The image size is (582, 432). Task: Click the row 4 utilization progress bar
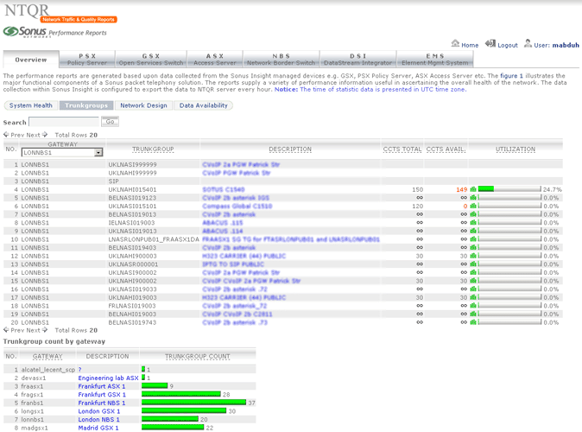509,188
